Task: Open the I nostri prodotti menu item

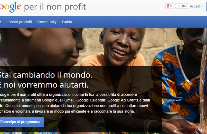Action: tap(19, 22)
